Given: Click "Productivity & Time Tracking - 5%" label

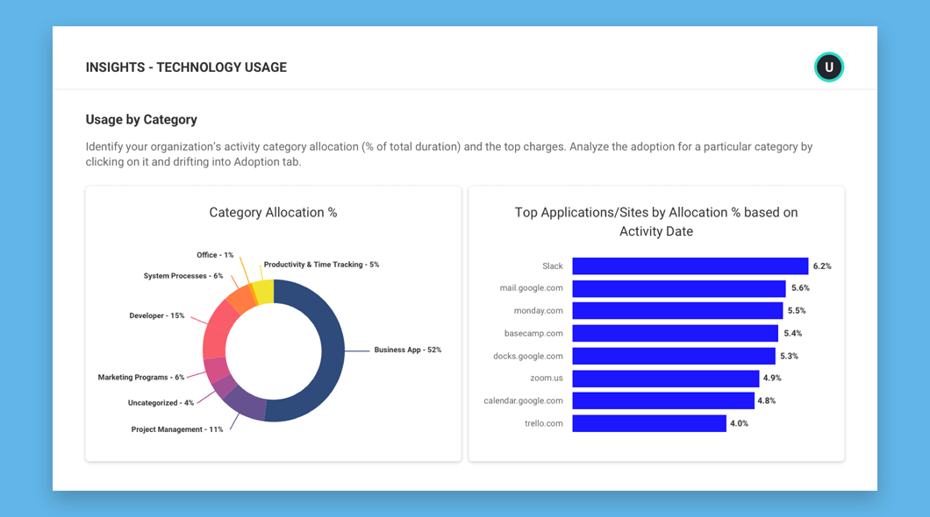Looking at the screenshot, I should [321, 265].
